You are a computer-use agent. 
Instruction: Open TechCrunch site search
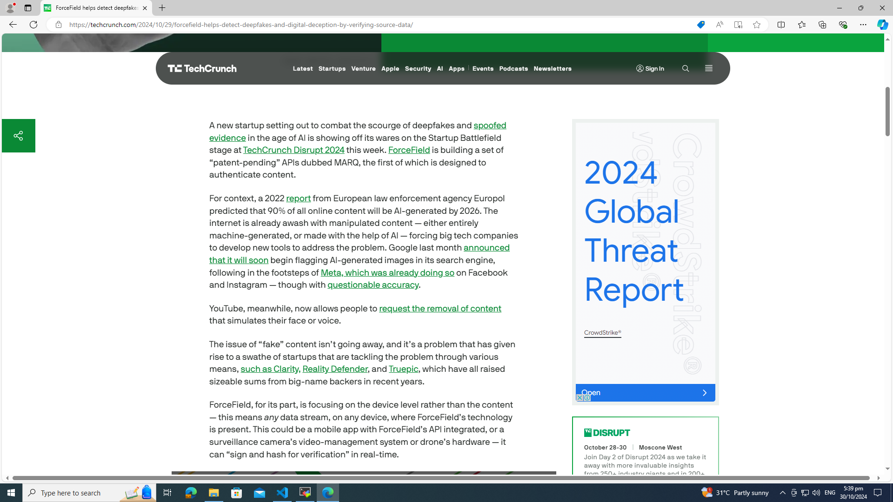(685, 68)
